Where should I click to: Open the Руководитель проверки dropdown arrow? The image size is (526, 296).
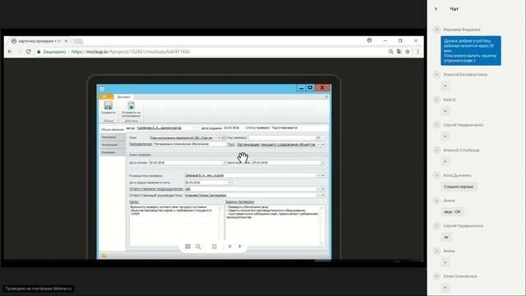pyautogui.click(x=323, y=175)
